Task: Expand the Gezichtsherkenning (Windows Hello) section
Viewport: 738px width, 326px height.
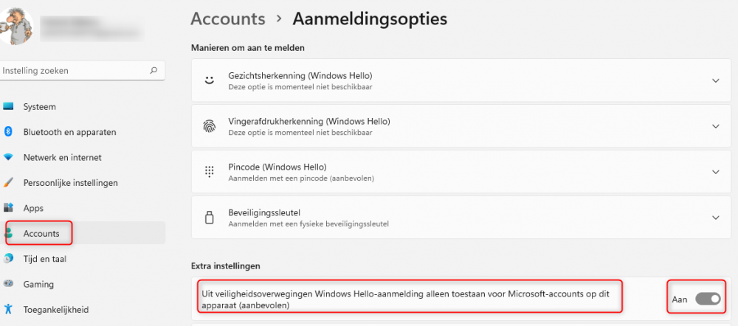Action: coord(715,80)
